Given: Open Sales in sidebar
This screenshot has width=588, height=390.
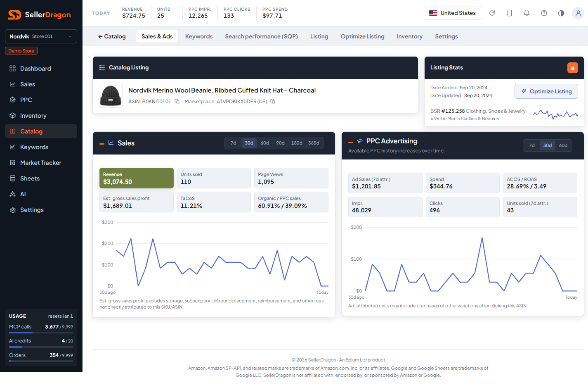Looking at the screenshot, I should point(41,84).
